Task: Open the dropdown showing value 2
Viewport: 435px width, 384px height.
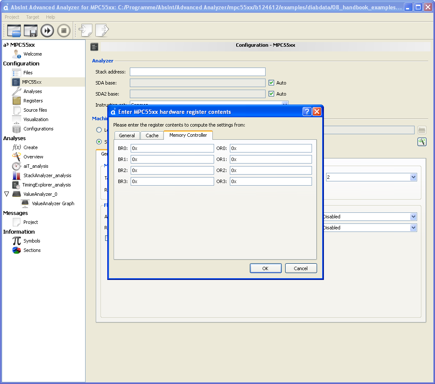Action: point(371,177)
